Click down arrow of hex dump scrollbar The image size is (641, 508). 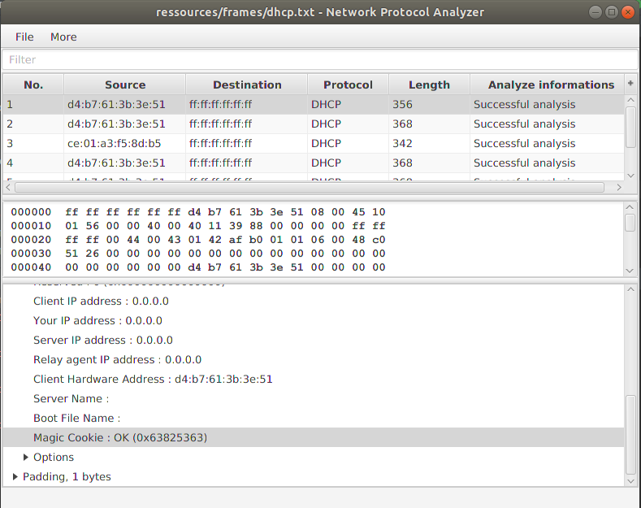click(630, 271)
